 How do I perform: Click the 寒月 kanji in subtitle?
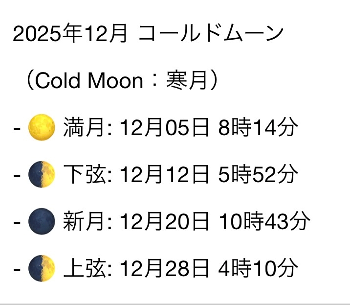tap(186, 80)
